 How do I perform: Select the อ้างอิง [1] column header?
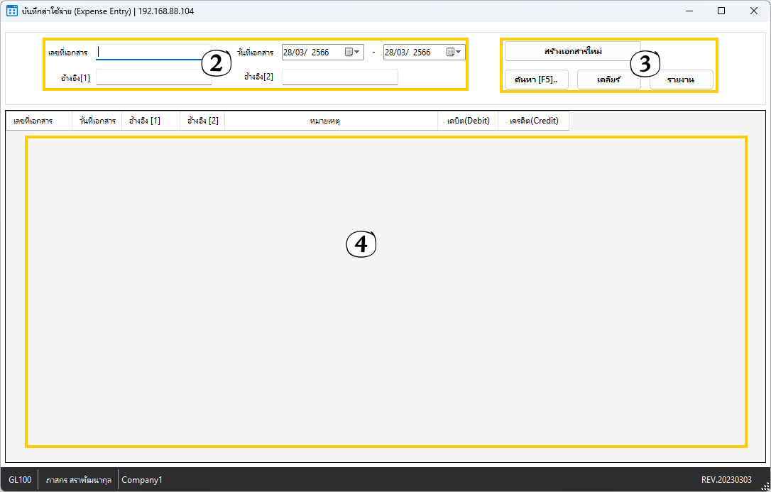pyautogui.click(x=151, y=121)
